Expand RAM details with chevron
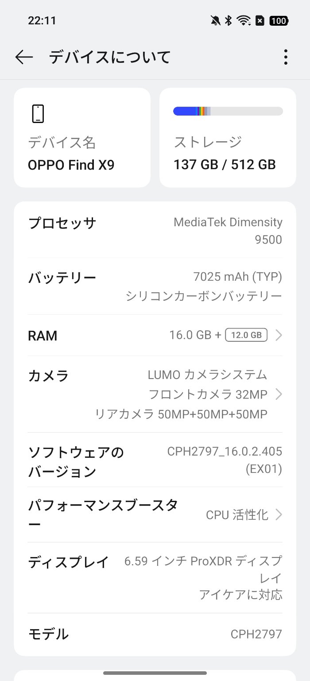This screenshot has height=681, width=310. tap(279, 335)
